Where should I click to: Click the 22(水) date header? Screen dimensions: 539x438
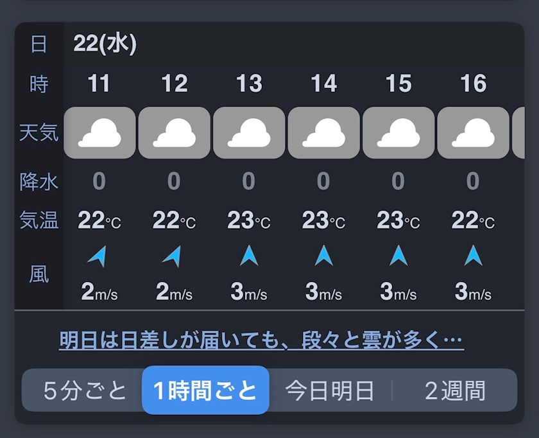coord(105,43)
